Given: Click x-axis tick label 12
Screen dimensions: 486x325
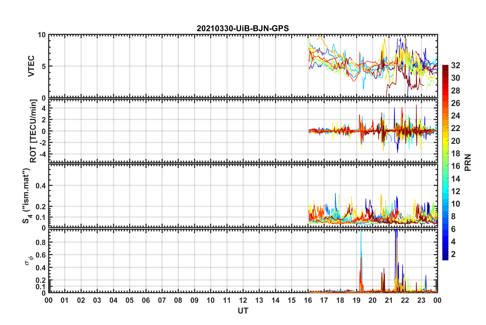Looking at the screenshot, I should pos(243,300).
